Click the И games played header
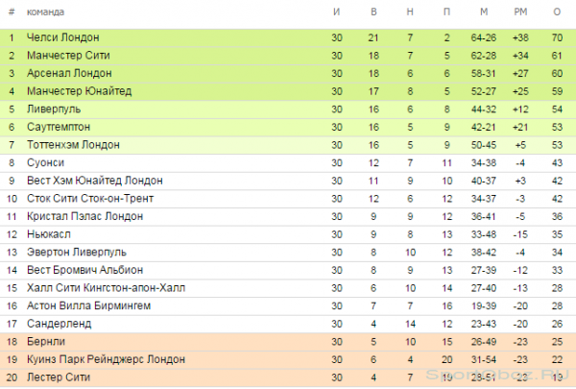576x389 pixels. click(337, 12)
